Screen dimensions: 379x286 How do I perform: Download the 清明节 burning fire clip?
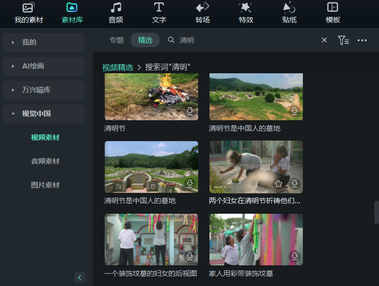tap(190, 111)
